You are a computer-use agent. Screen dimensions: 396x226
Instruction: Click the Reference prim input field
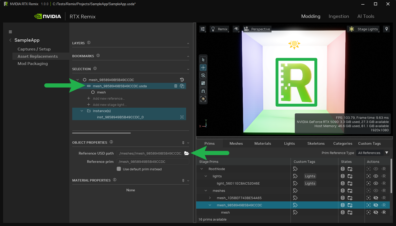(153, 161)
